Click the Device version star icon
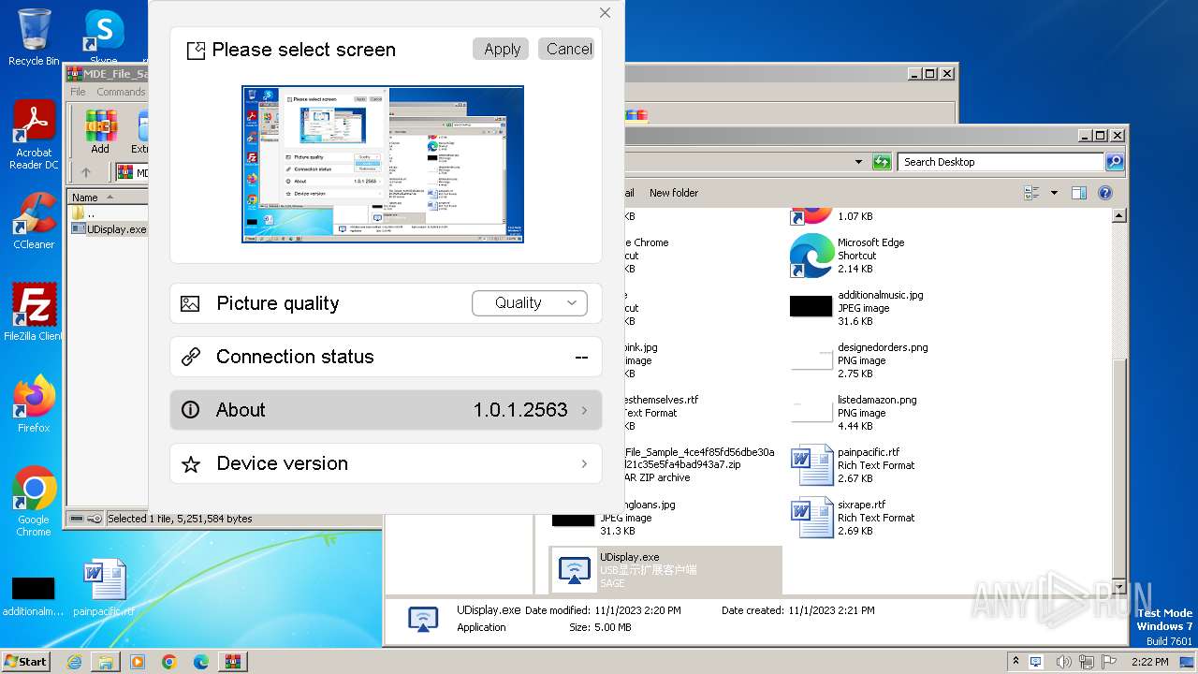The height and width of the screenshot is (674, 1198). 190,463
